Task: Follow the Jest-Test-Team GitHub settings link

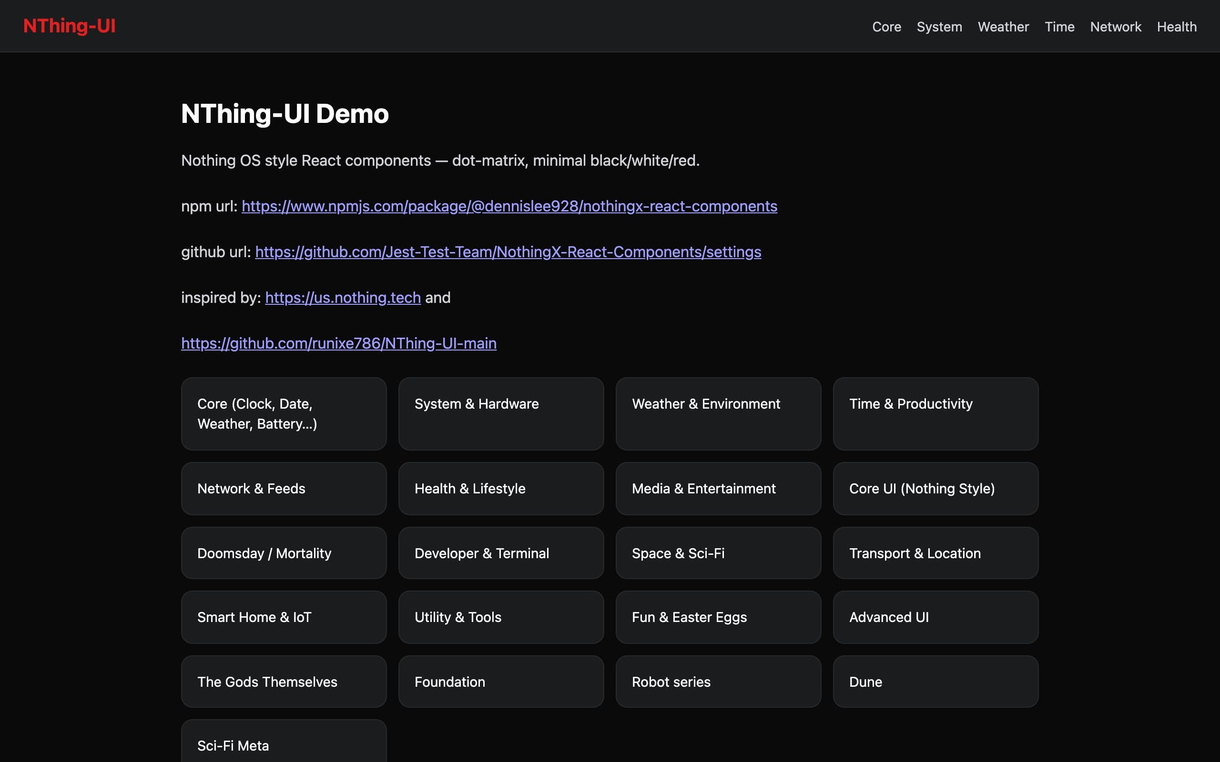Action: [508, 252]
